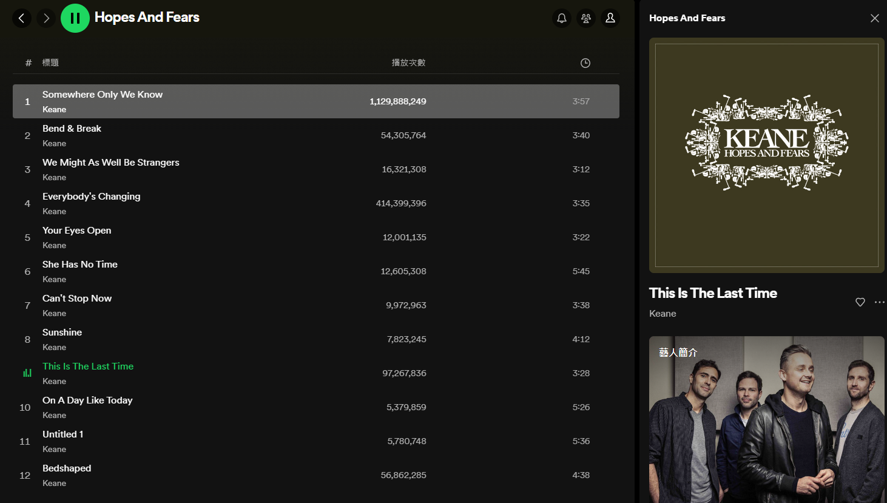Click the Keane artist link in side panel
The image size is (887, 503).
coord(663,314)
